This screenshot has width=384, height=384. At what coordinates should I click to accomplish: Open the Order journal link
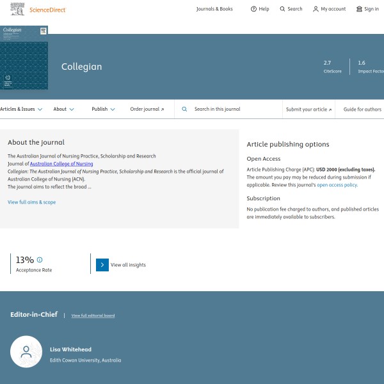147,109
